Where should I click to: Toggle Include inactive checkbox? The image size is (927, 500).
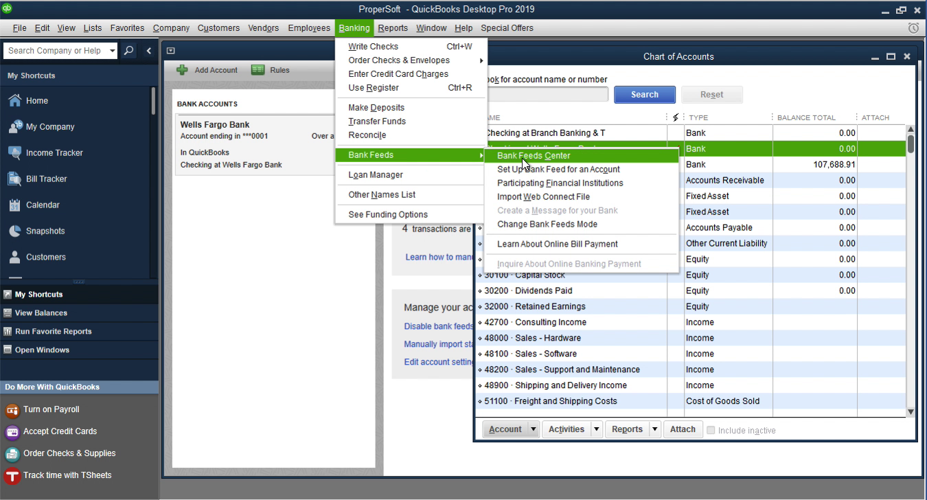click(x=711, y=430)
